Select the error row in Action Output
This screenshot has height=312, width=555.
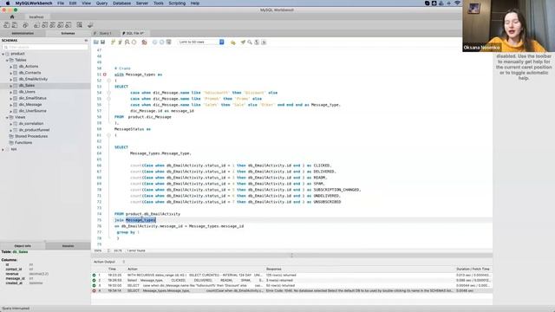291,291
